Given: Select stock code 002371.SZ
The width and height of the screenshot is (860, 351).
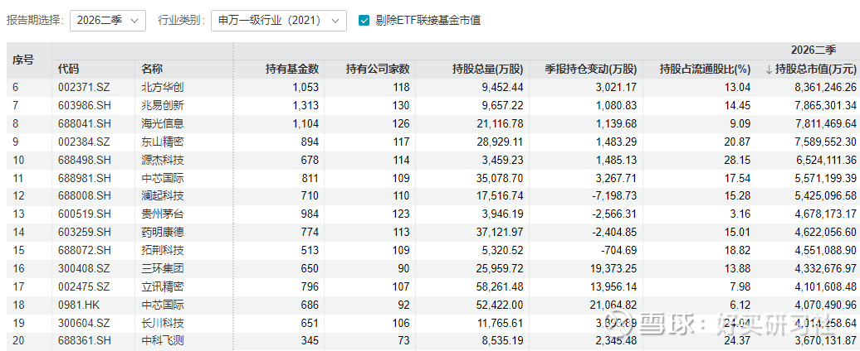Looking at the screenshot, I should (x=84, y=87).
